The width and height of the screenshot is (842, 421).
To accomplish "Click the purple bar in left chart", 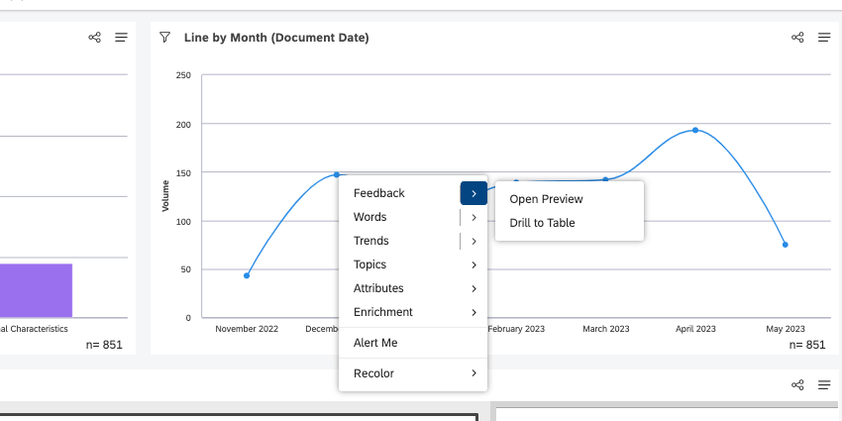I will coord(36,289).
